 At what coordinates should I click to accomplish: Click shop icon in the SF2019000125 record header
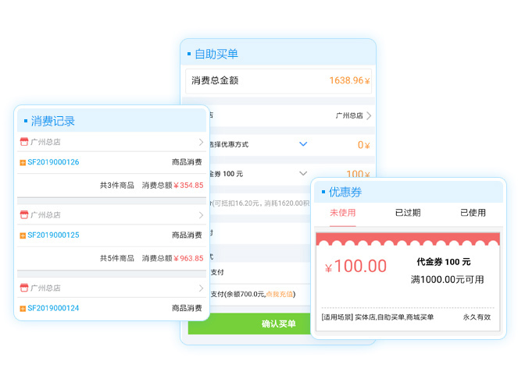[x=23, y=214]
